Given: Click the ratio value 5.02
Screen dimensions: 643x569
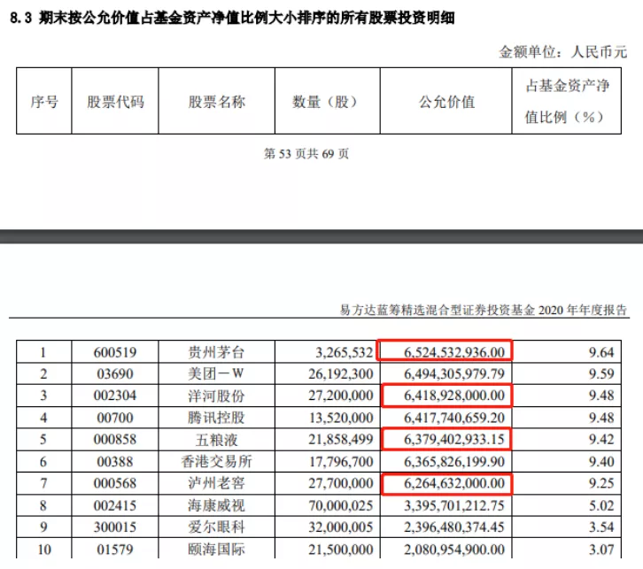Looking at the screenshot, I should click(x=601, y=505).
